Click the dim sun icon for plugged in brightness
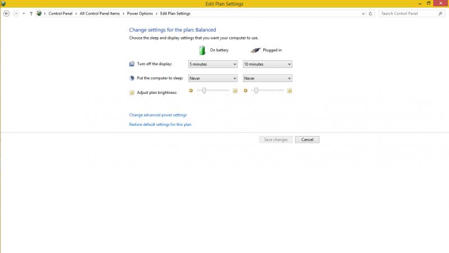This screenshot has height=253, width=449. click(x=245, y=91)
